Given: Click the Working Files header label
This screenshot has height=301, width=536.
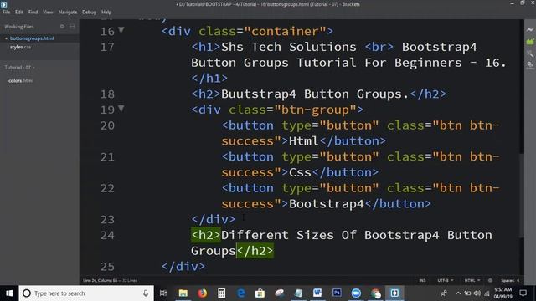Looking at the screenshot, I should (x=19, y=27).
